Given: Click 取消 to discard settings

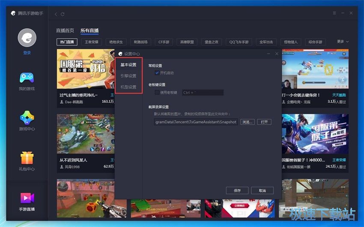Looking at the screenshot, I should [262, 191].
